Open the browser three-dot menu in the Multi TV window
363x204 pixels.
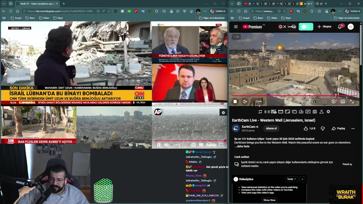point(205,11)
